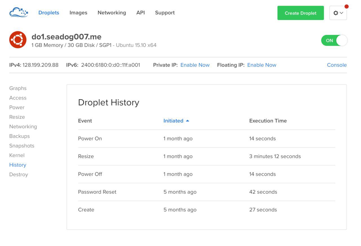
Task: Open Networking in the top navigation
Action: [112, 13]
